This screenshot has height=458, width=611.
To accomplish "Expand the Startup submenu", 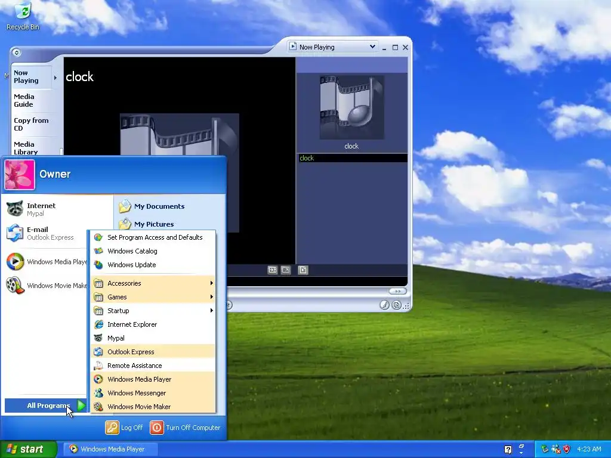I will [153, 310].
